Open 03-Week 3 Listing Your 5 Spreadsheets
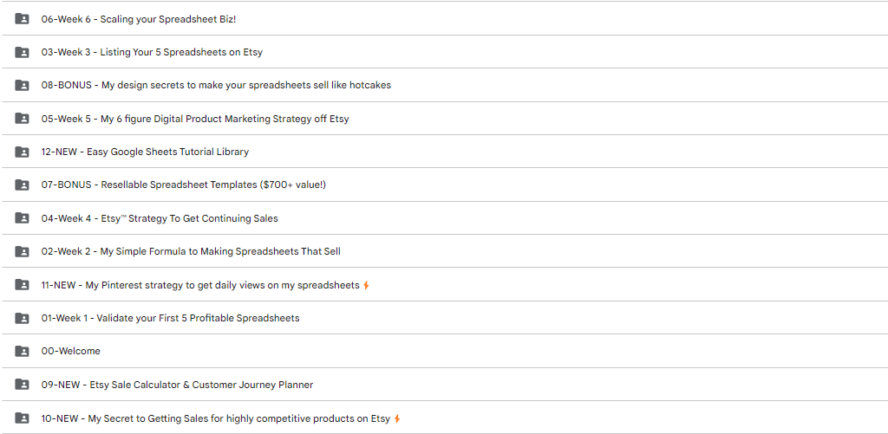The image size is (888, 434). pos(152,52)
